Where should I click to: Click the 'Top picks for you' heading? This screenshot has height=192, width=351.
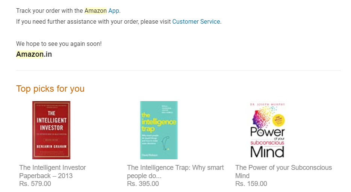50,89
